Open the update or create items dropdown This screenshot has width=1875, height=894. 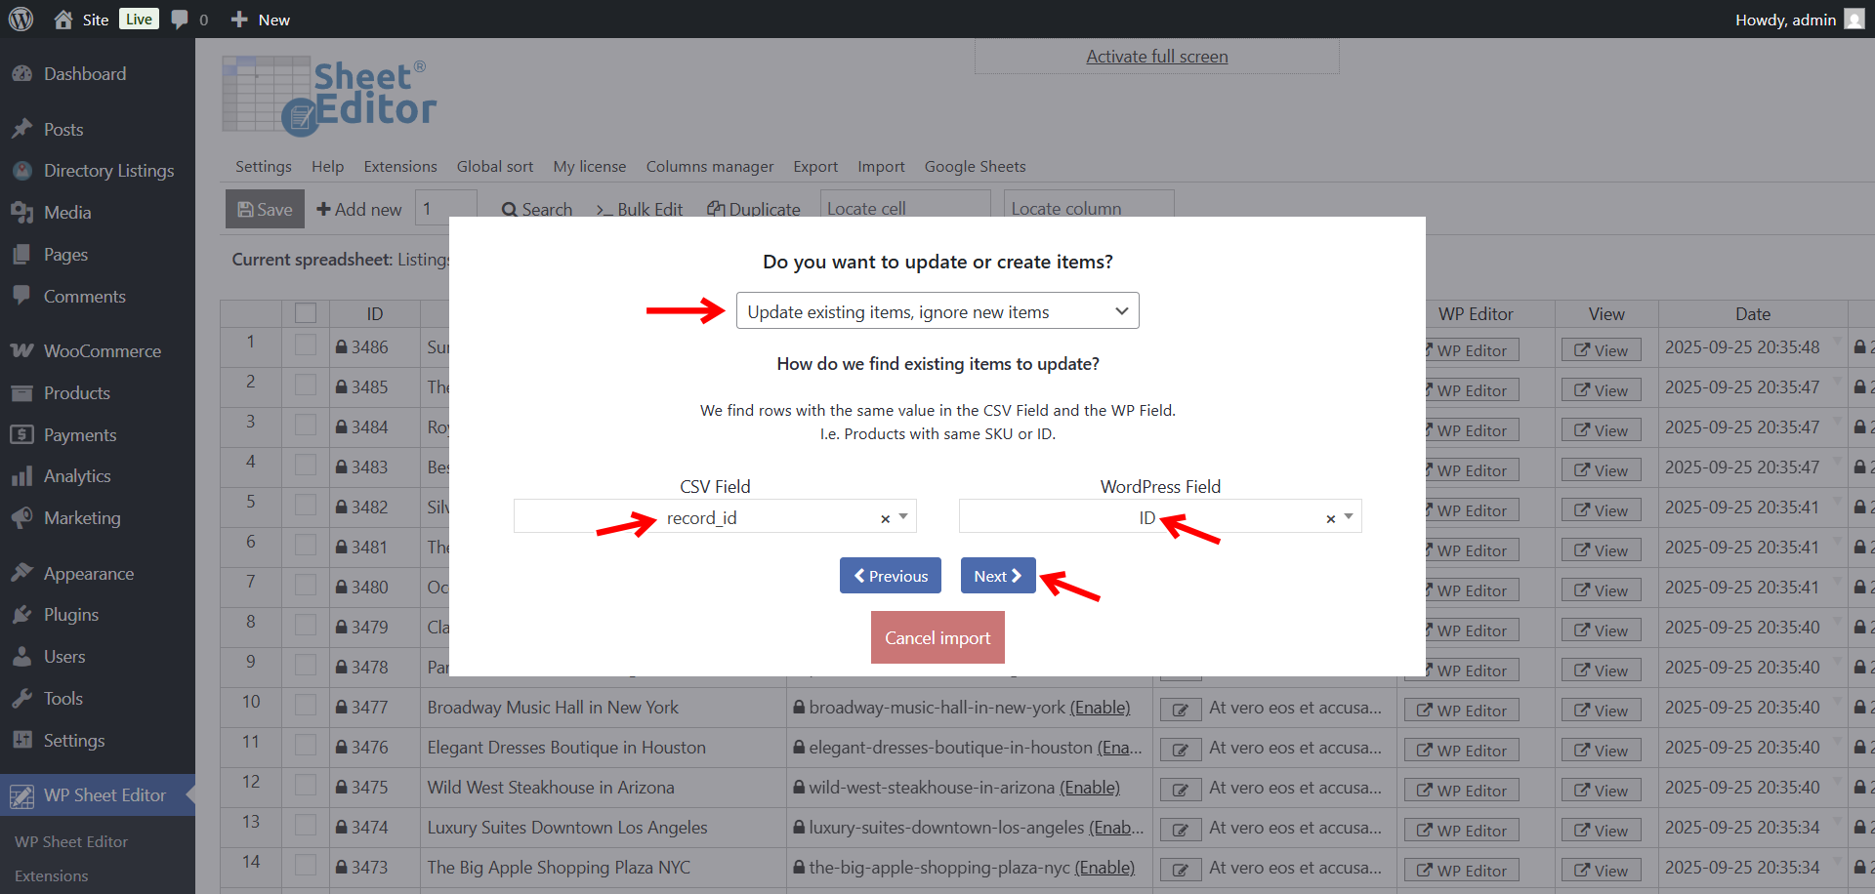point(937,311)
